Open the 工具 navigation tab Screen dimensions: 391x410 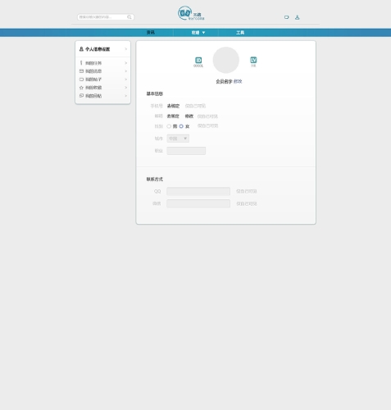click(240, 33)
